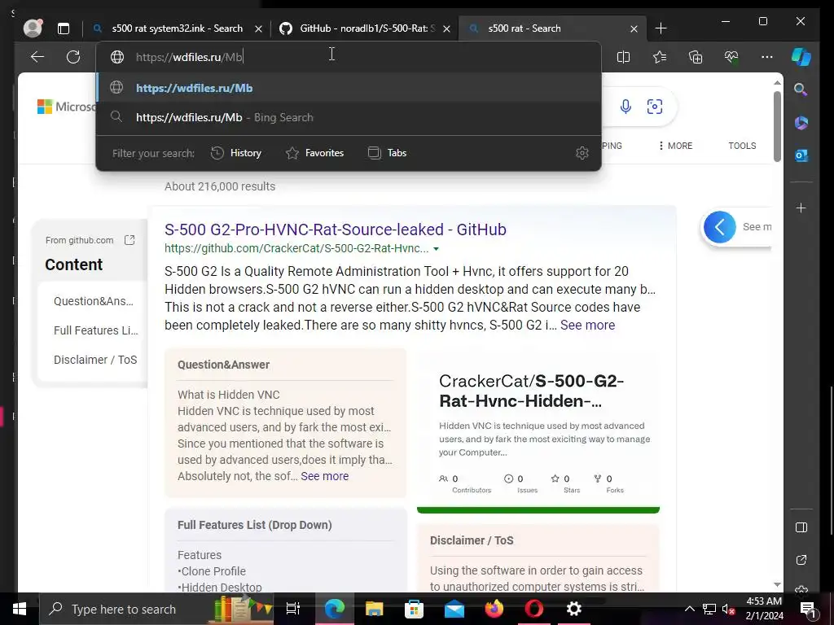
Task: Filter address bar search by Tabs
Action: (x=387, y=153)
